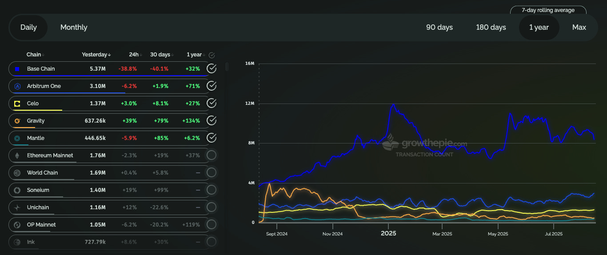
Task: Click the Celo logo icon
Action: 17,104
